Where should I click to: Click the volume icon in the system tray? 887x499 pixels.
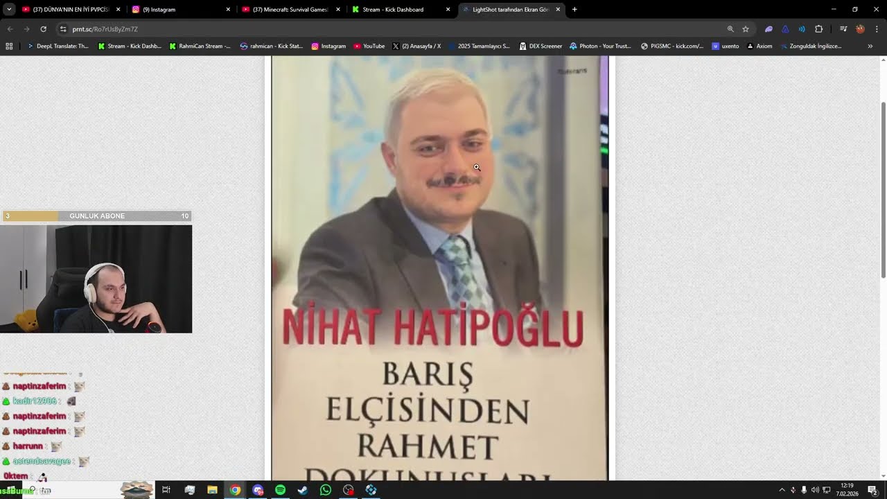pos(815,490)
